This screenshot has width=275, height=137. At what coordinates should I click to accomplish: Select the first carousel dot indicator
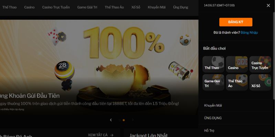coord(120,120)
